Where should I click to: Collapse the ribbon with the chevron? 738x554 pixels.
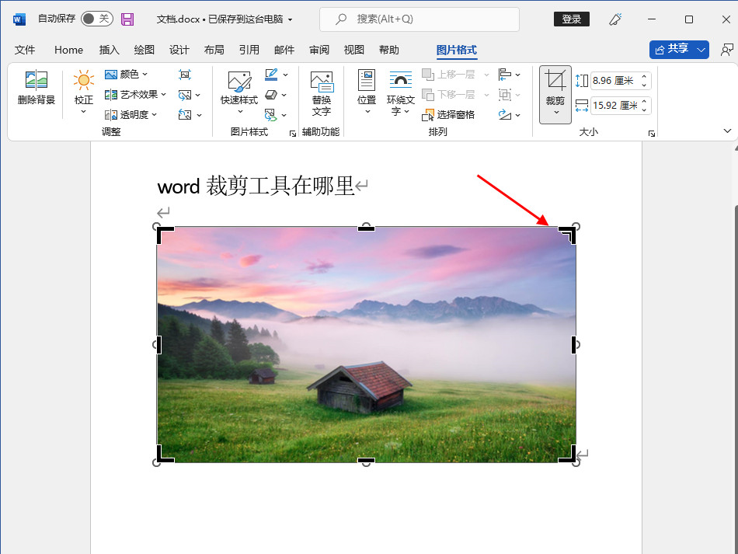tap(727, 131)
